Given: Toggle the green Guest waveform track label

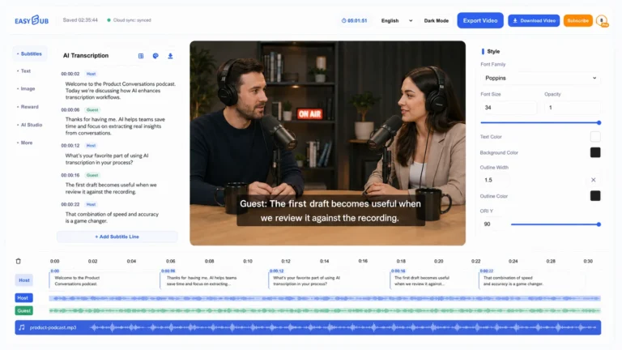Looking at the screenshot, I should 23,311.
